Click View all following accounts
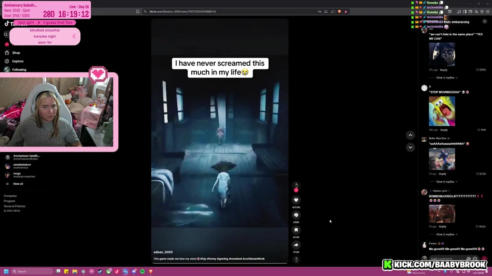The height and width of the screenshot is (276, 492). [18, 184]
